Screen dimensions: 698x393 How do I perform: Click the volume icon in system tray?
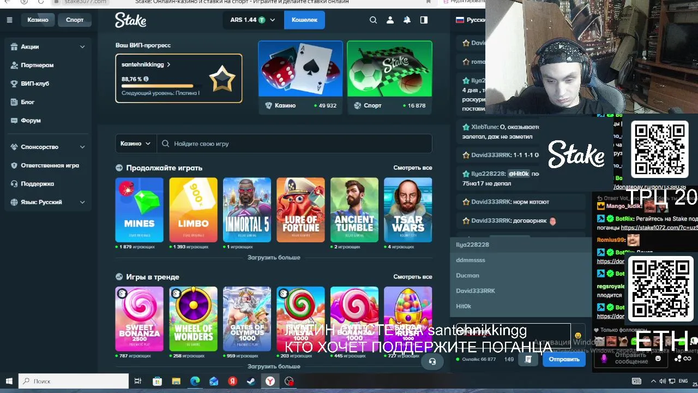tap(662, 381)
